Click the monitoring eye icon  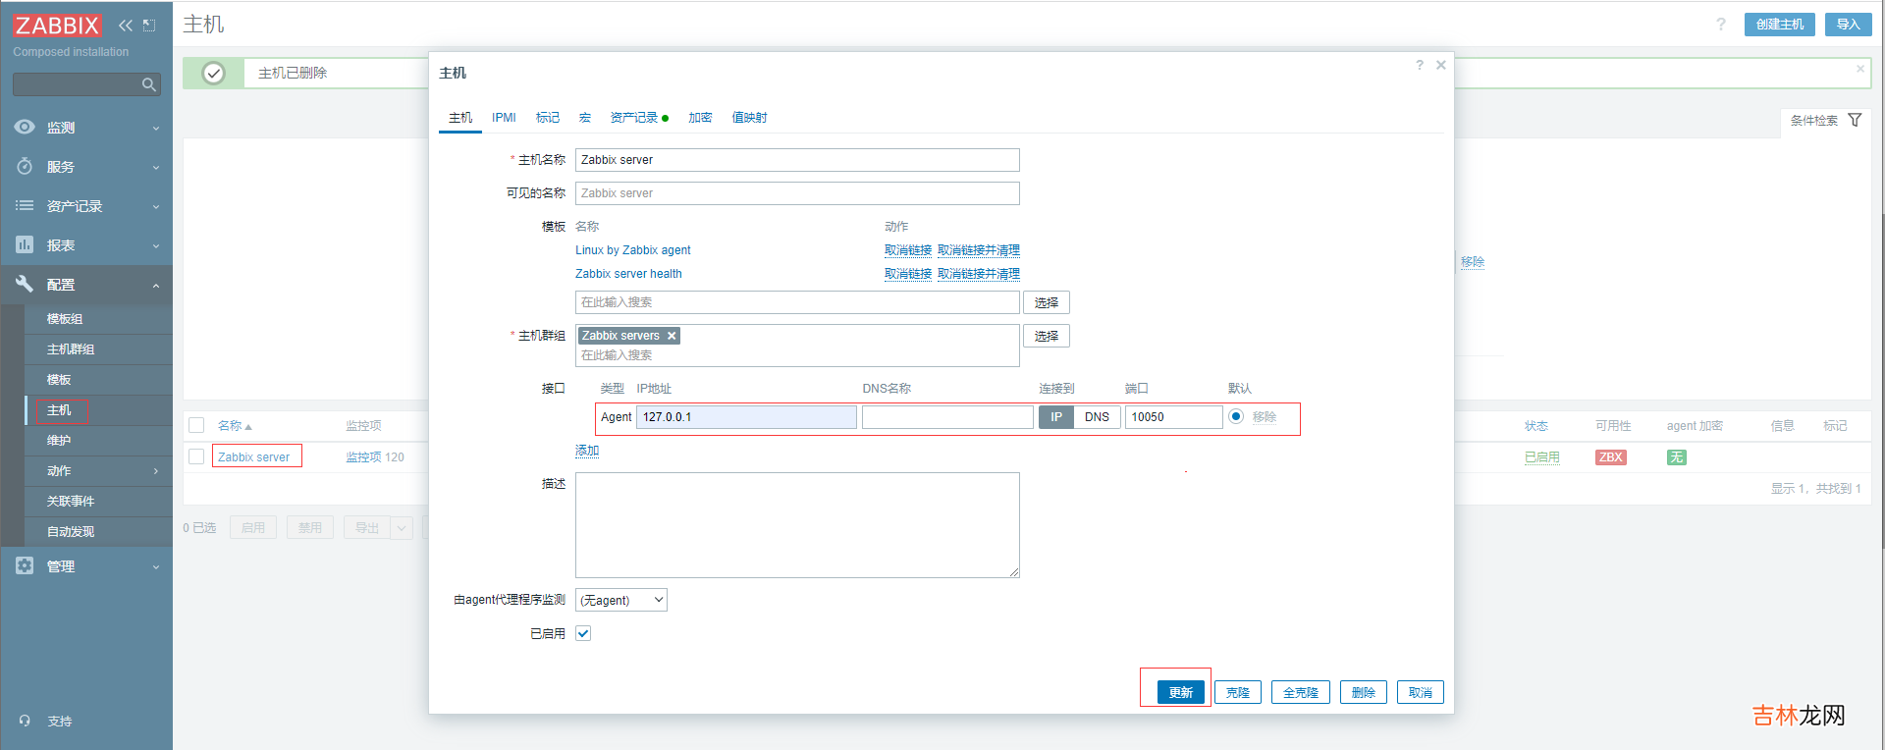click(25, 127)
